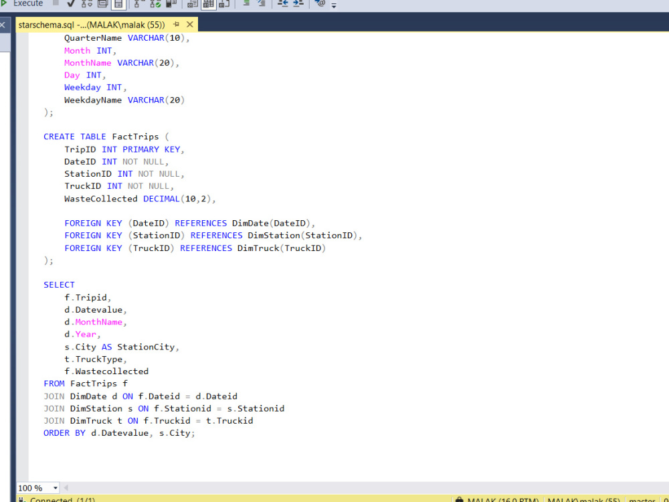Screen dimensions: 669x502
Task: Comment out the selected lines icon
Action: click(x=246, y=3)
